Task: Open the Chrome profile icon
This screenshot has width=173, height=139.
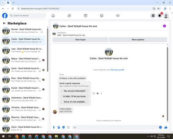Action: 165,9
